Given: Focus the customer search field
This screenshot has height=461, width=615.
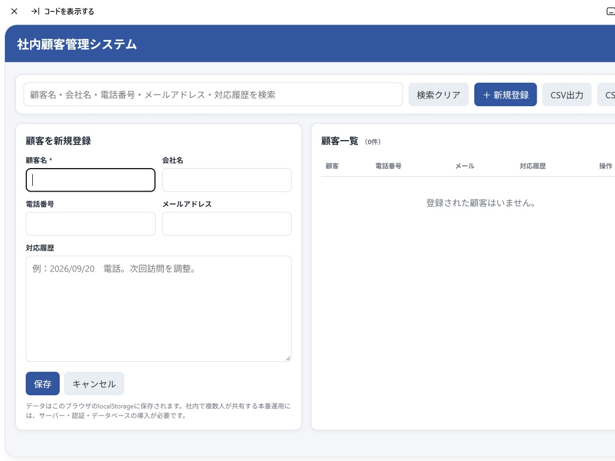Looking at the screenshot, I should [213, 95].
